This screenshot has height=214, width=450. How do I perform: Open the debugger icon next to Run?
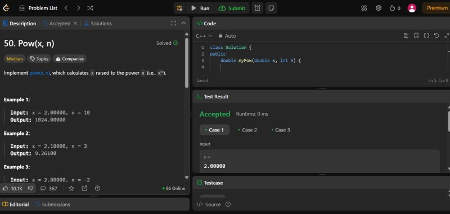click(x=179, y=8)
